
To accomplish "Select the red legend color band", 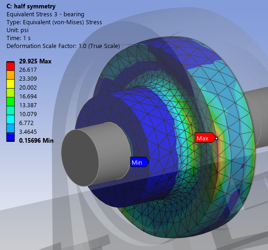I will point(10,66).
